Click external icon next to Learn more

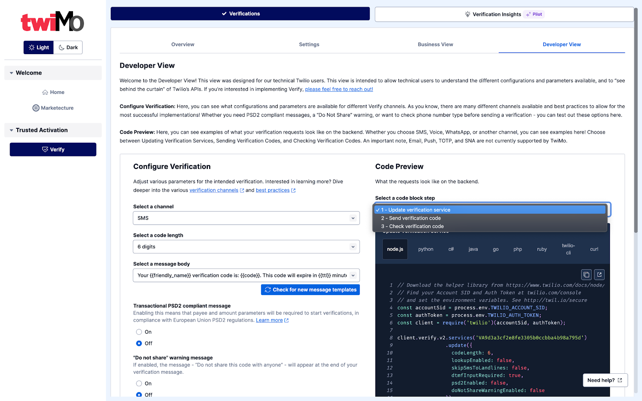(286, 320)
